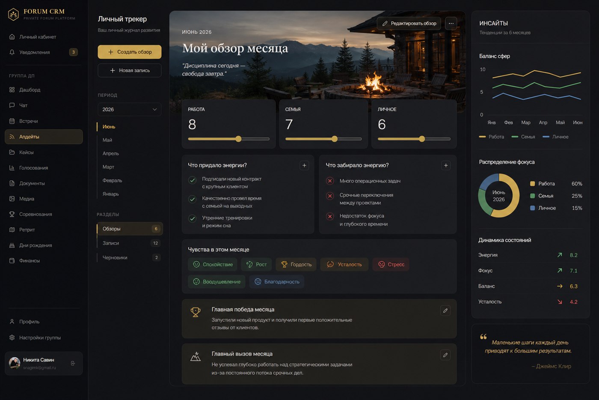Open the Кейсы folder icon

coord(12,152)
